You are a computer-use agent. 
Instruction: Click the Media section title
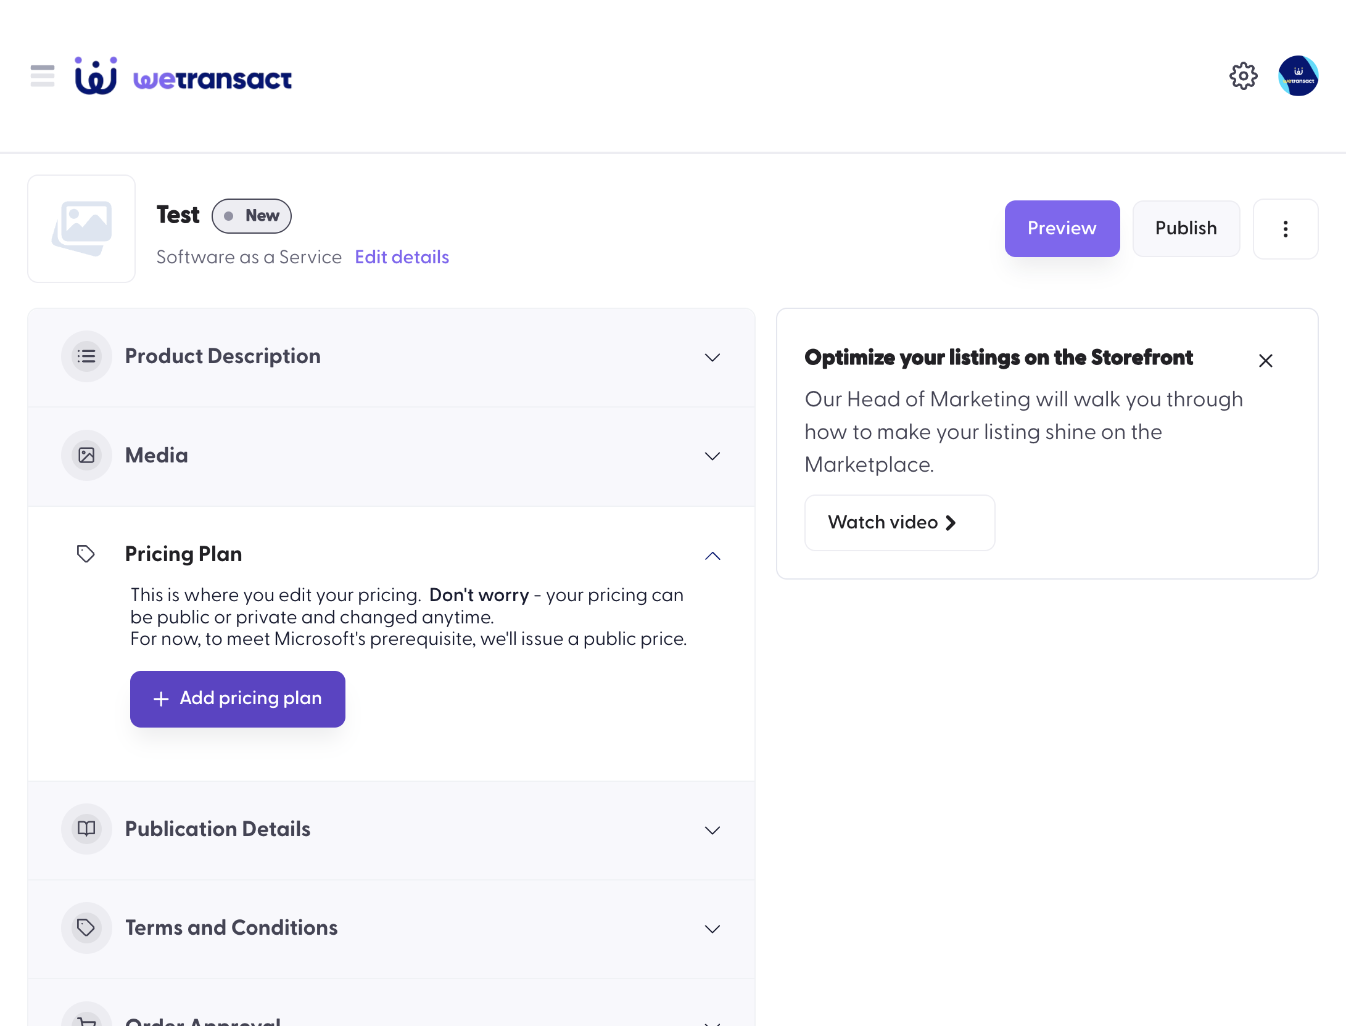click(157, 455)
